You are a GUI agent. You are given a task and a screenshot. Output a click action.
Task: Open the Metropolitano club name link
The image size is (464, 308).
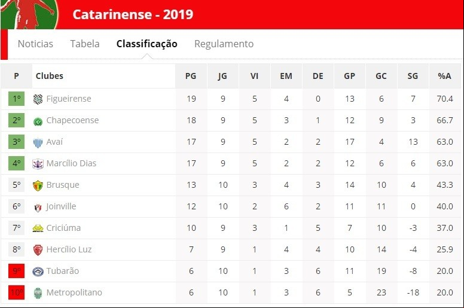click(74, 292)
